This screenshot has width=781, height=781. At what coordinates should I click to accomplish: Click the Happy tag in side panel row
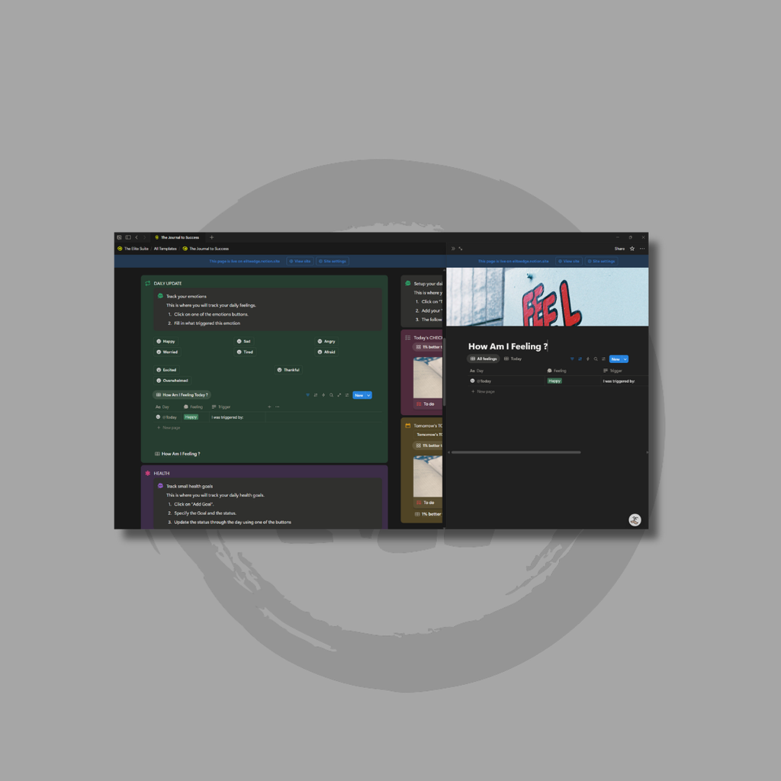(554, 381)
